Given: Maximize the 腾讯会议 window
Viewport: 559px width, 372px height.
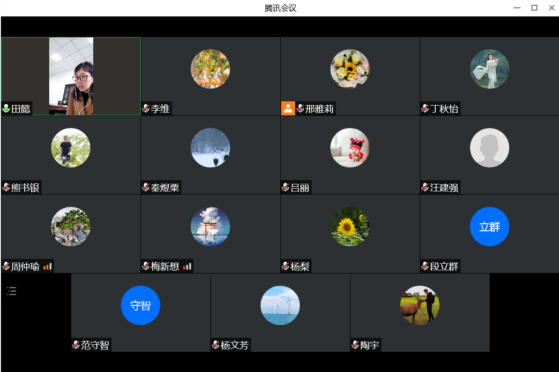Looking at the screenshot, I should 534,8.
